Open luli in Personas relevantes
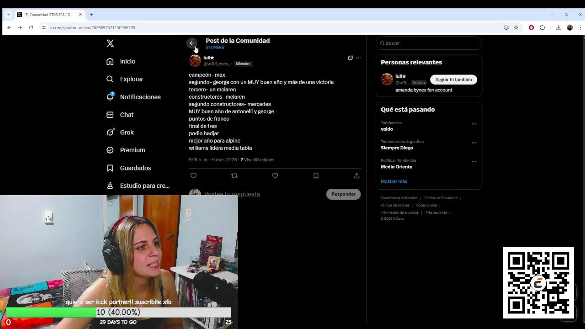This screenshot has width=585, height=329. 400,77
